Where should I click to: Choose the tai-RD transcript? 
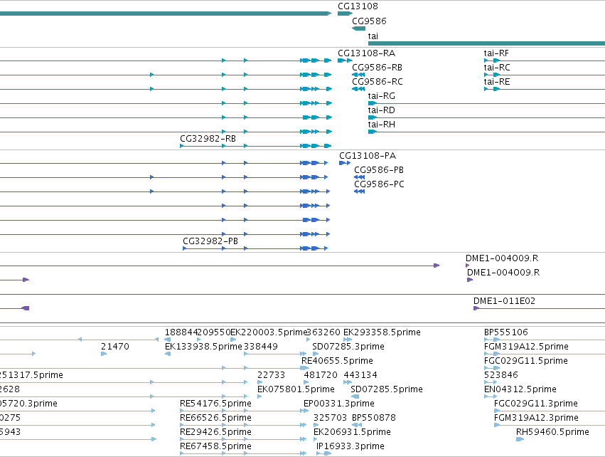click(382, 110)
